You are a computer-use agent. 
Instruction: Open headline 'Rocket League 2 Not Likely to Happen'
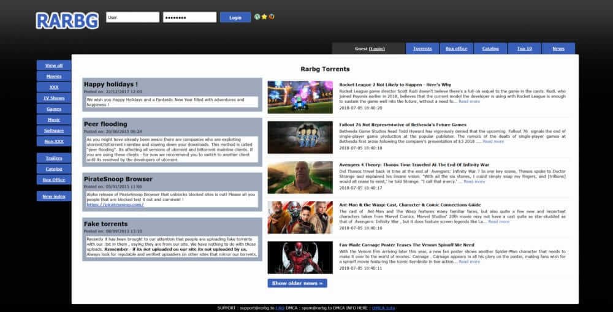pyautogui.click(x=395, y=85)
